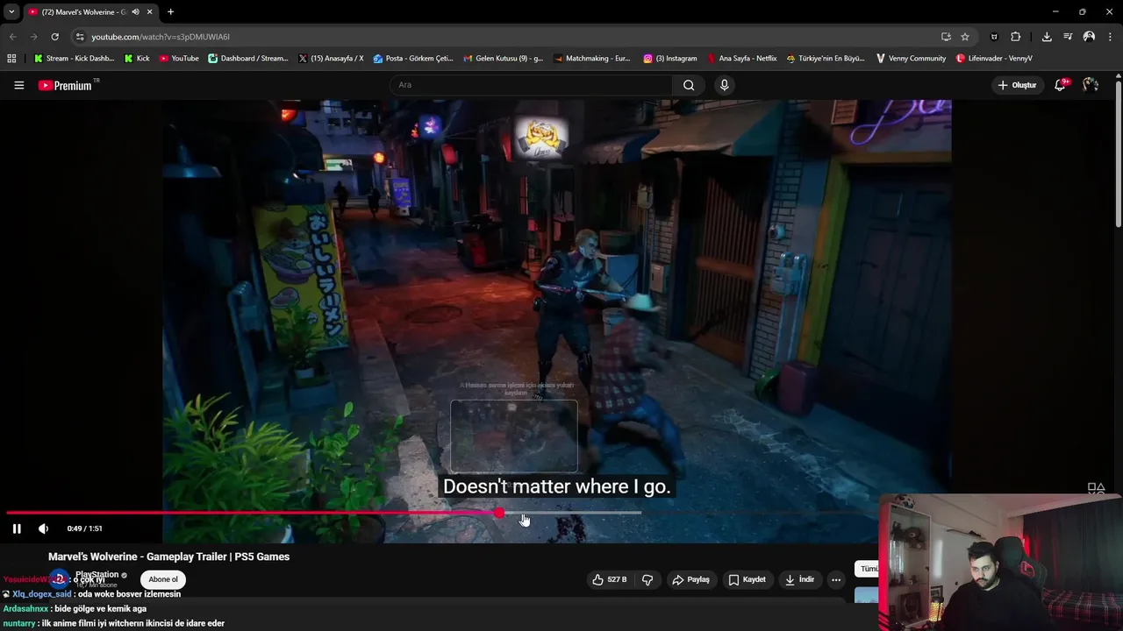Viewport: 1123px width, 631px height.
Task: Save video using the Kaydet button
Action: click(x=747, y=579)
